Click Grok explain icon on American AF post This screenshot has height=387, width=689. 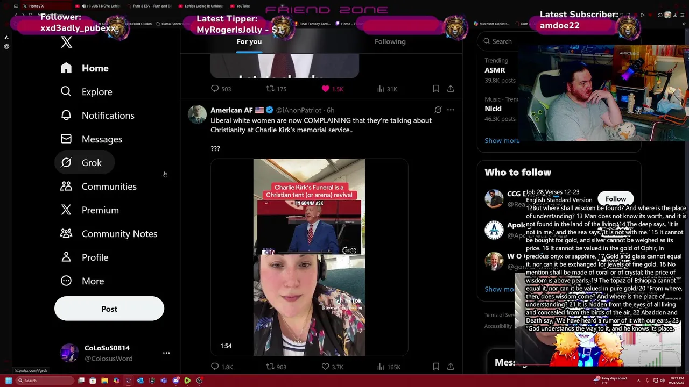pyautogui.click(x=438, y=110)
